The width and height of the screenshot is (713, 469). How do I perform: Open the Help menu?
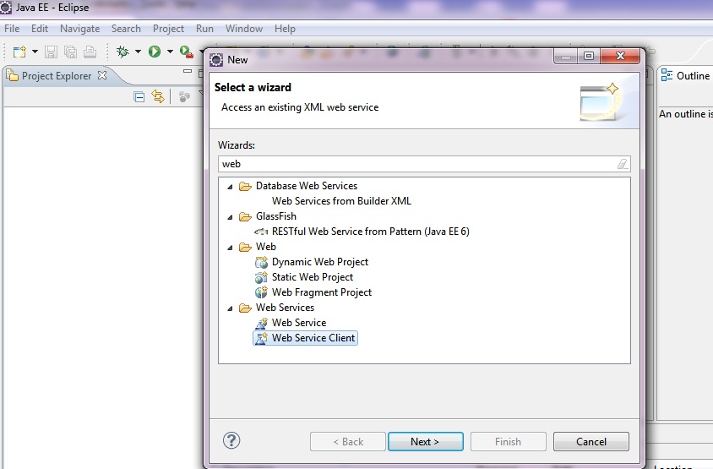pyautogui.click(x=285, y=29)
